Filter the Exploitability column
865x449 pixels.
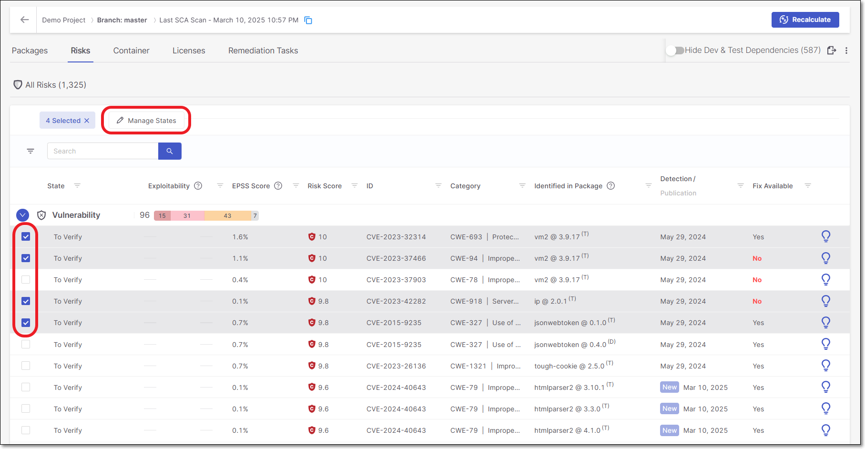click(x=220, y=185)
